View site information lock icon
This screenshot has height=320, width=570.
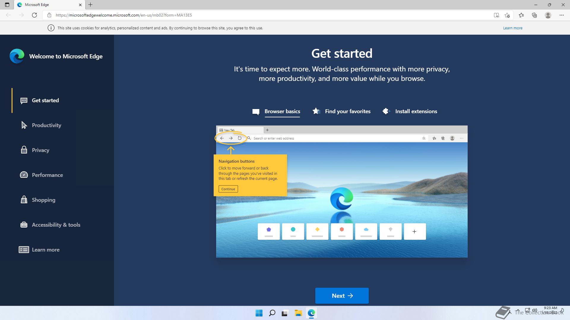click(x=49, y=15)
